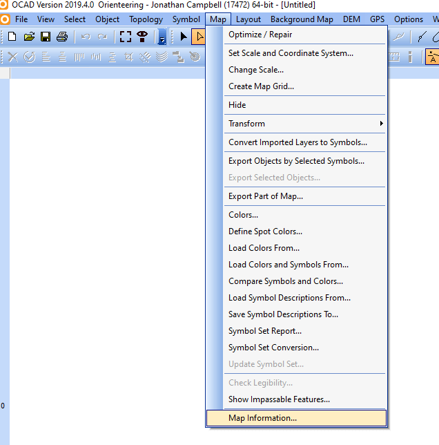The height and width of the screenshot is (445, 439).
Task: Click the hatched circle icon
Action: click(x=195, y=57)
